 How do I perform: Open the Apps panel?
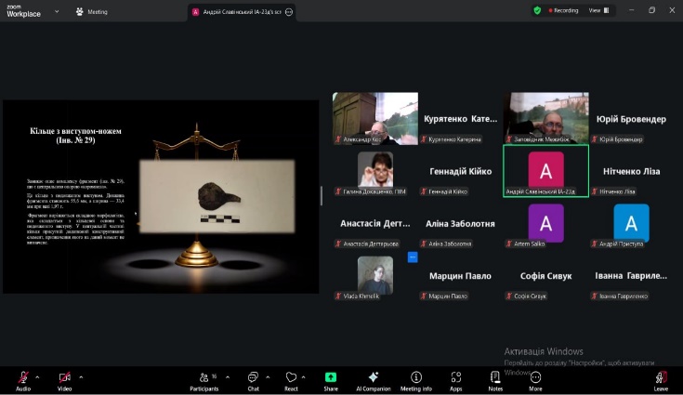pos(456,378)
